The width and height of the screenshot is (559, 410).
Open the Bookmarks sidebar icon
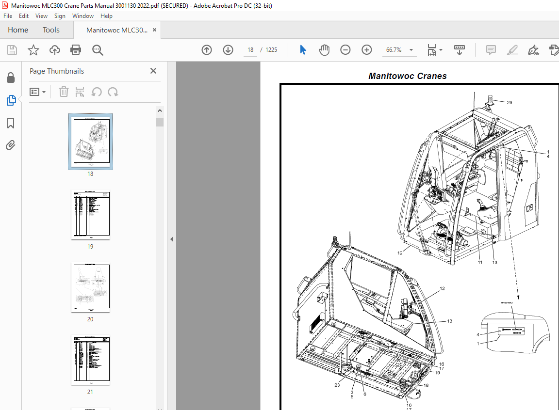point(11,123)
